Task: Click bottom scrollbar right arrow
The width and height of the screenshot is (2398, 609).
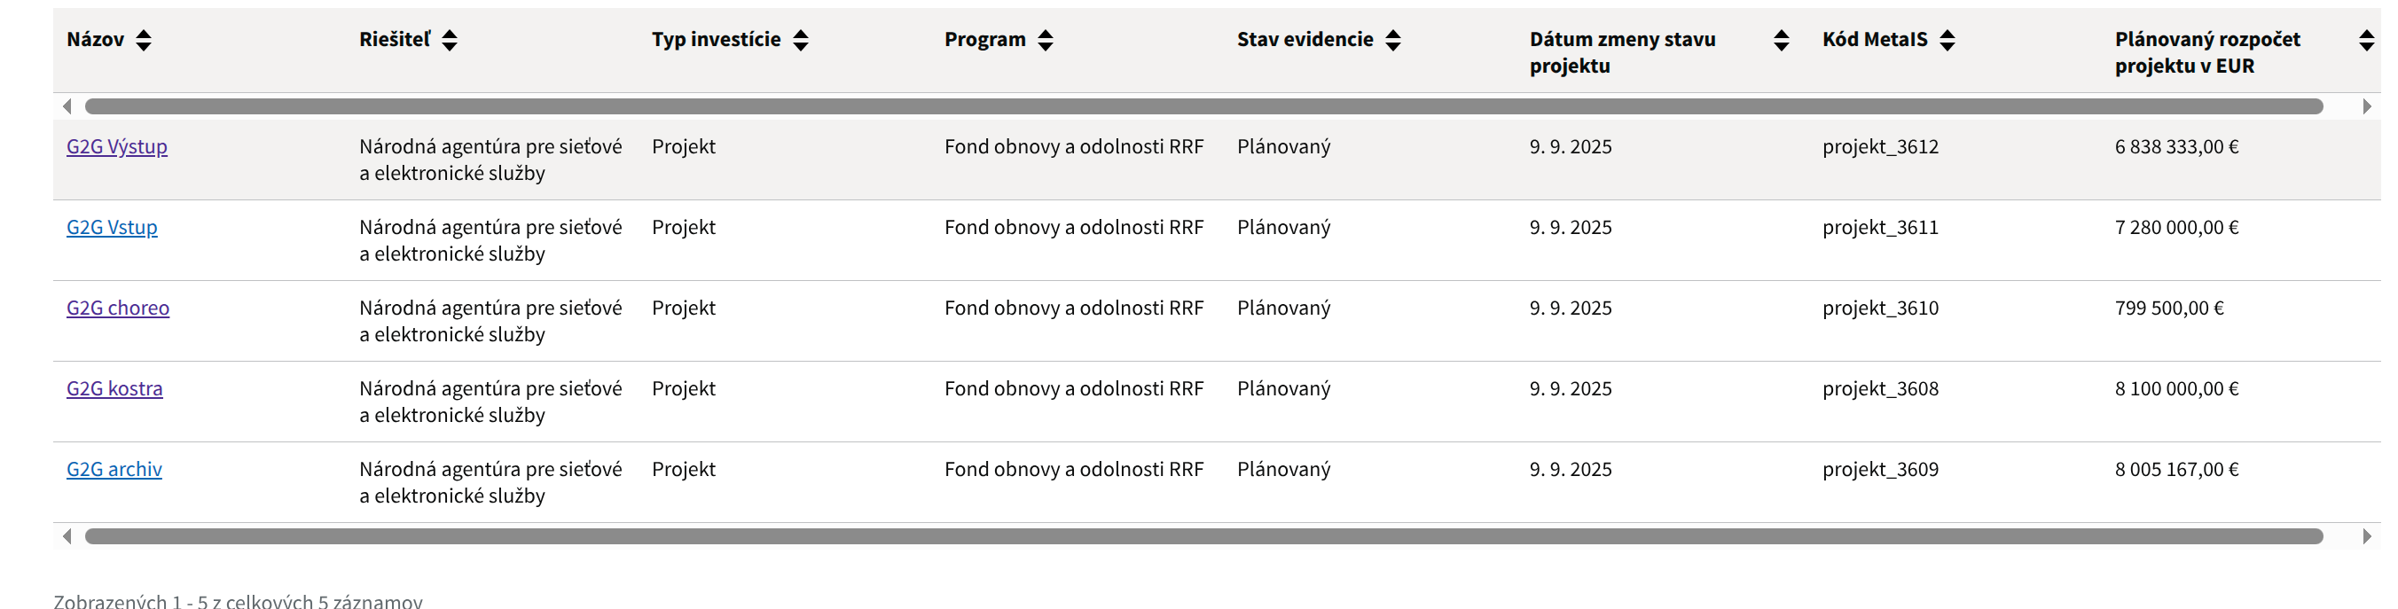Action: tap(2366, 536)
